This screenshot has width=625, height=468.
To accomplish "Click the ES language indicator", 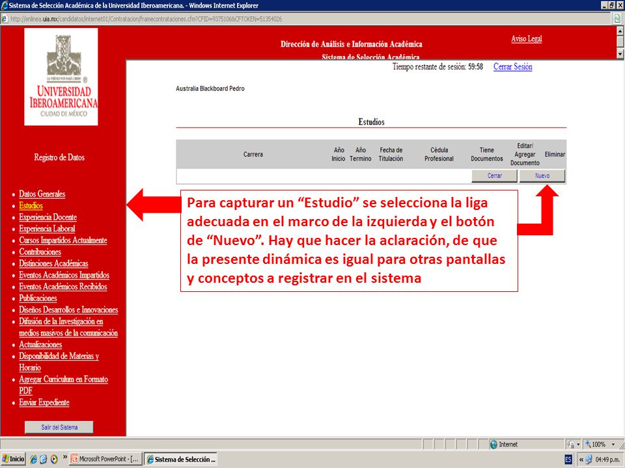I will 568,460.
